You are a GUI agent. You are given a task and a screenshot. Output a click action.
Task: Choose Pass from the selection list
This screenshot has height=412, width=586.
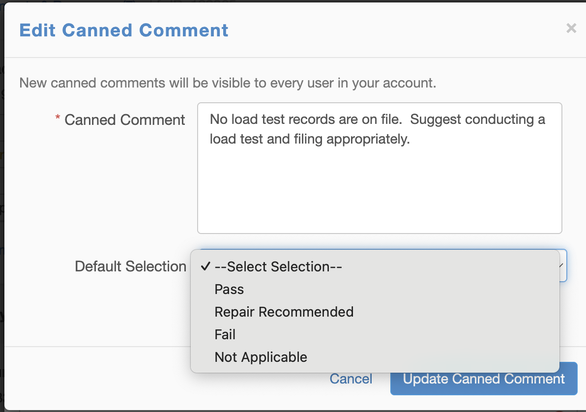(229, 289)
